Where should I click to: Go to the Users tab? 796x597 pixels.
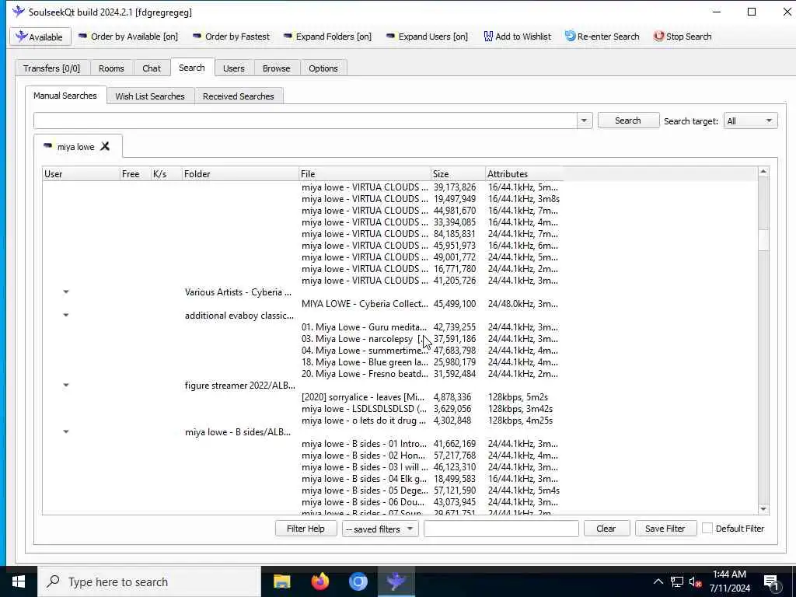tap(233, 68)
